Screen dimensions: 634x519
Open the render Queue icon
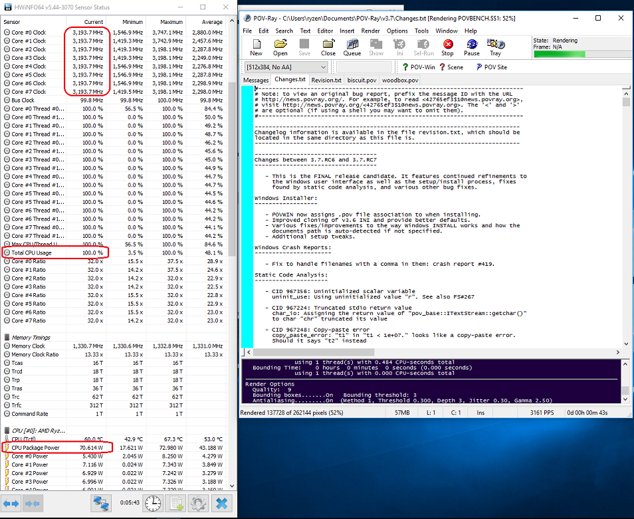(352, 47)
